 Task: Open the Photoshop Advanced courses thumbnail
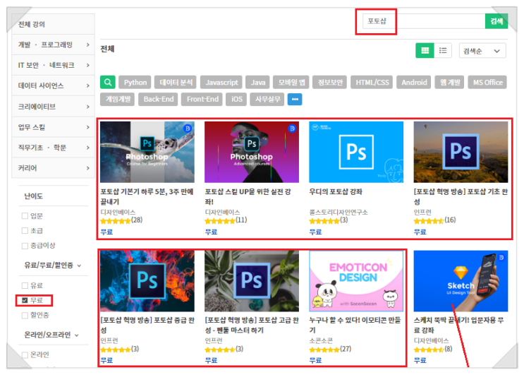[x=252, y=152]
